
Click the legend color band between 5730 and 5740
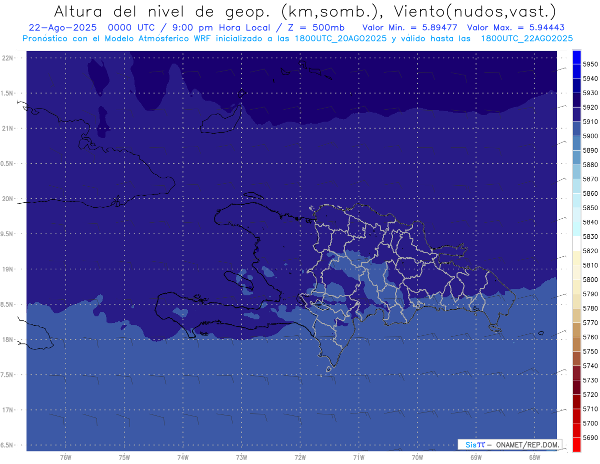(576, 373)
